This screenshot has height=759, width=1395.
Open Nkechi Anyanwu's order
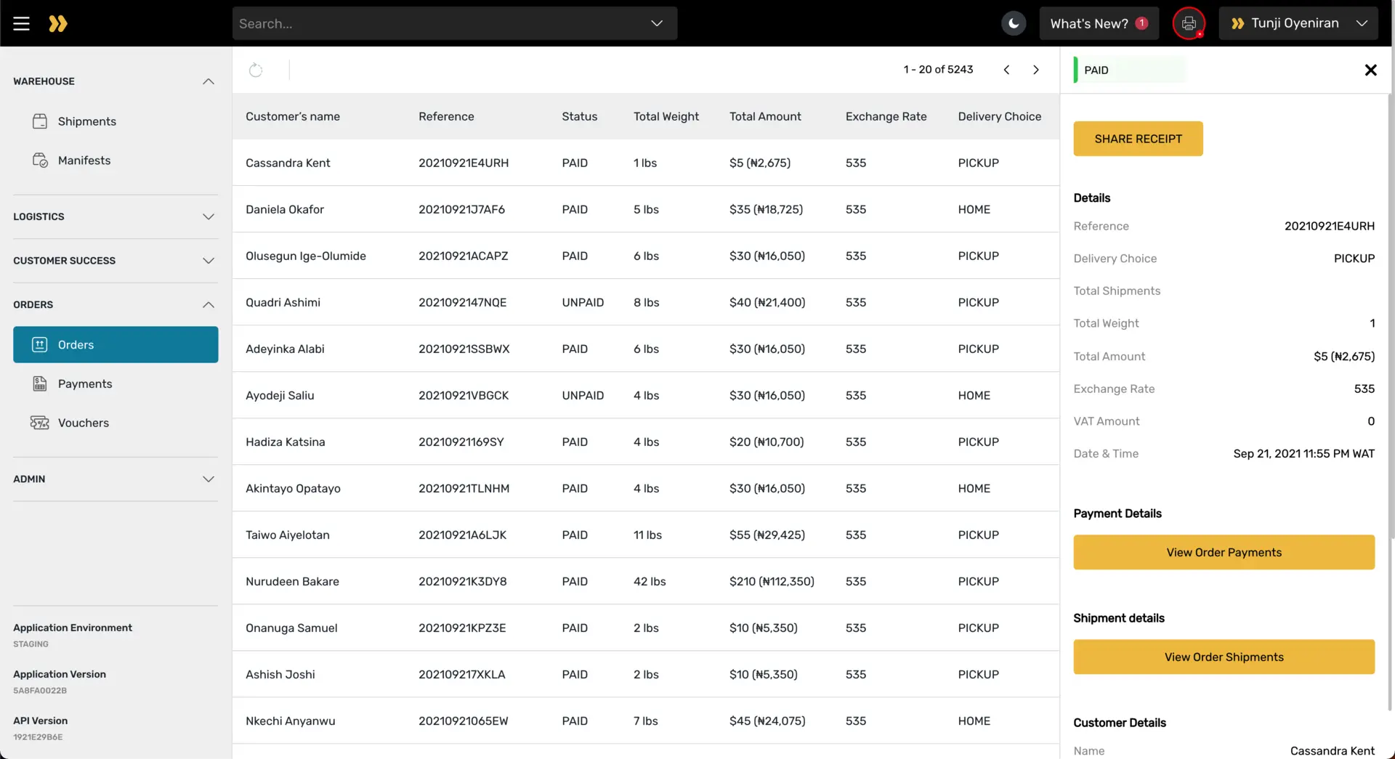click(x=646, y=721)
